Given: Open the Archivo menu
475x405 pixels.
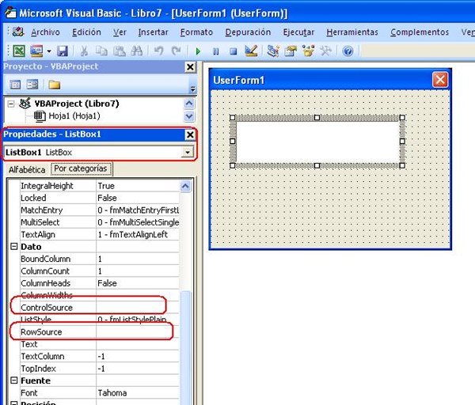Looking at the screenshot, I should point(45,32).
